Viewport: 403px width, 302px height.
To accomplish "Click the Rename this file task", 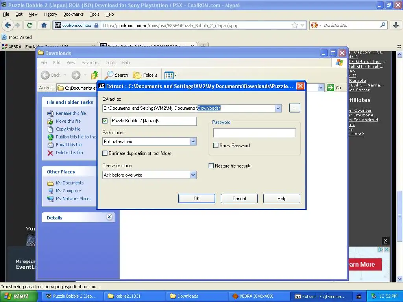I will click(71, 113).
